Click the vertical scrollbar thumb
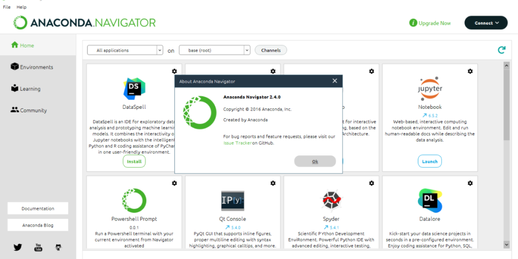Screen dimensions: 518x259 506,105
